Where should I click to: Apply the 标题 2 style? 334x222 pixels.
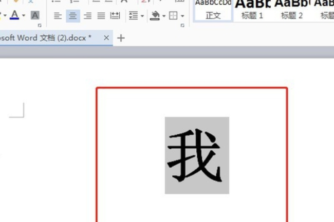[x=292, y=10]
